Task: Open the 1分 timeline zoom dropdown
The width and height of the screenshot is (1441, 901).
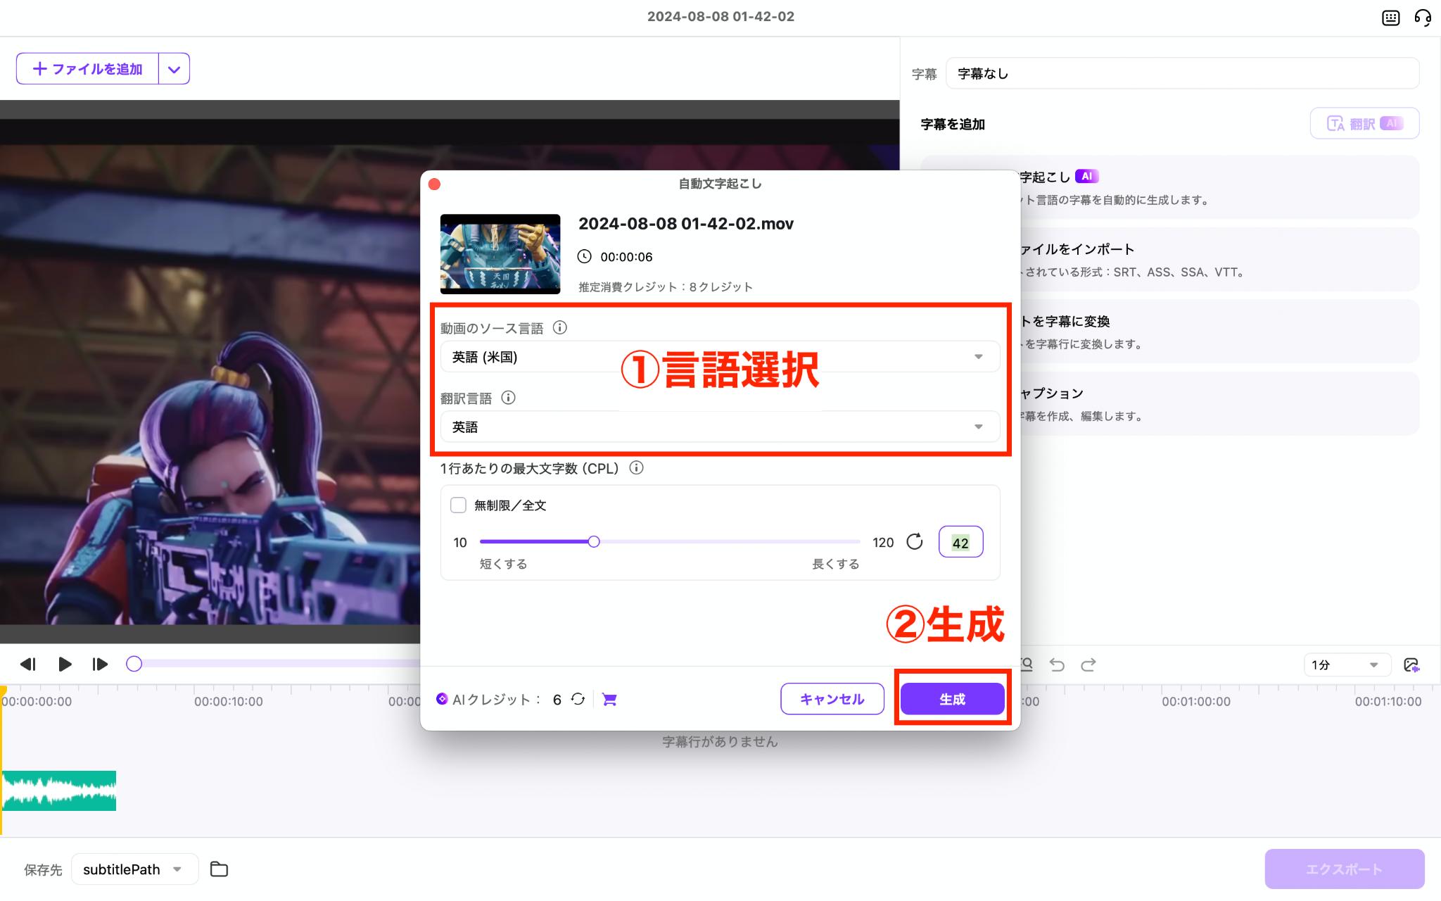Action: click(1345, 664)
